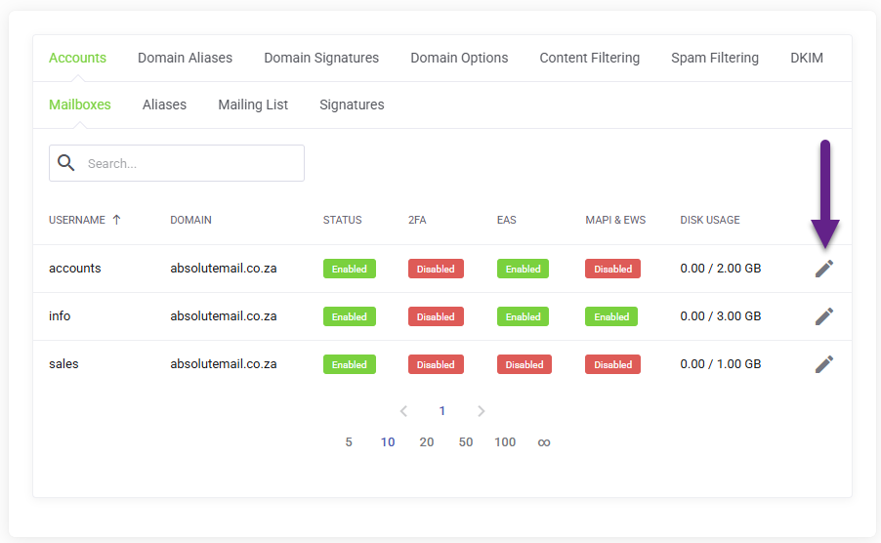Click sales row domain absolutemail.co.za
This screenshot has height=543, width=881.
224,364
